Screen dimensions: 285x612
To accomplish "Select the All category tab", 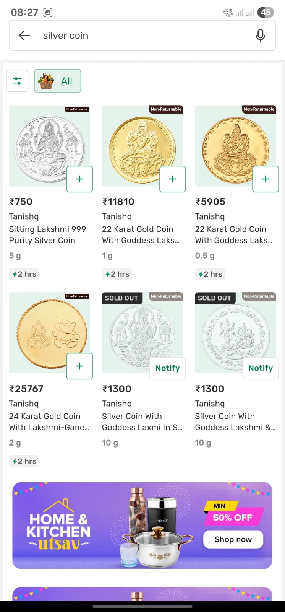I will tap(58, 81).
